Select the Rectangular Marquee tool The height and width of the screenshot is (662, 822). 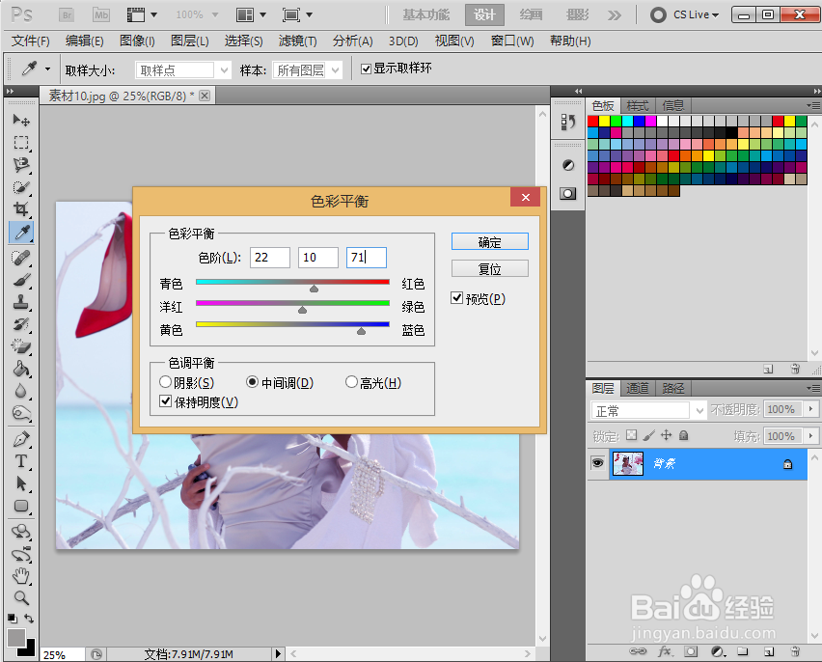21,143
